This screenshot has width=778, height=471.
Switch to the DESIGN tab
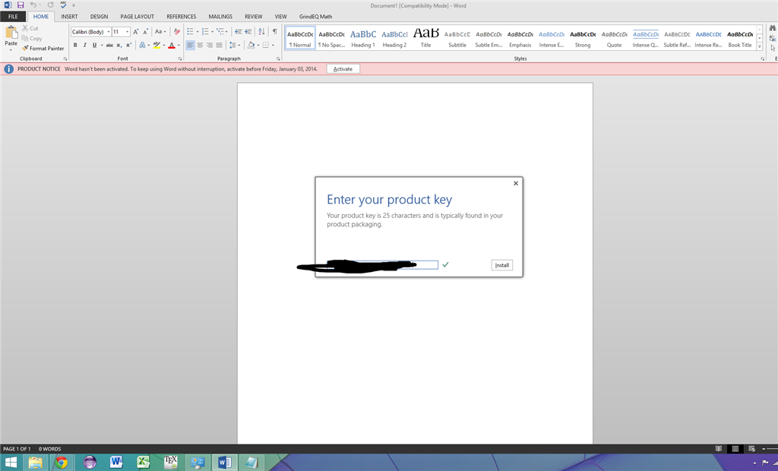coord(99,17)
